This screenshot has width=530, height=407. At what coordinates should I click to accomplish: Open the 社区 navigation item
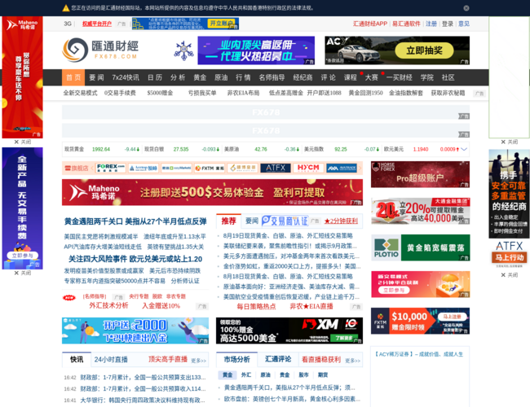(448, 77)
